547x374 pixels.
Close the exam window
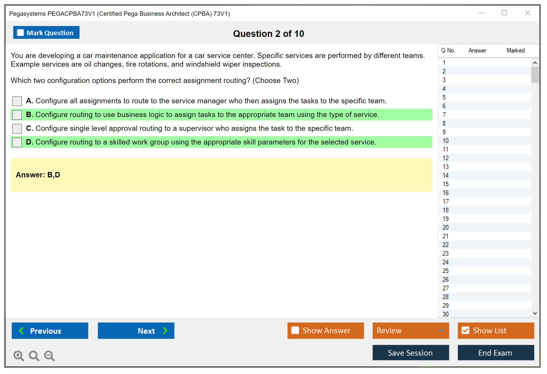coord(527,13)
